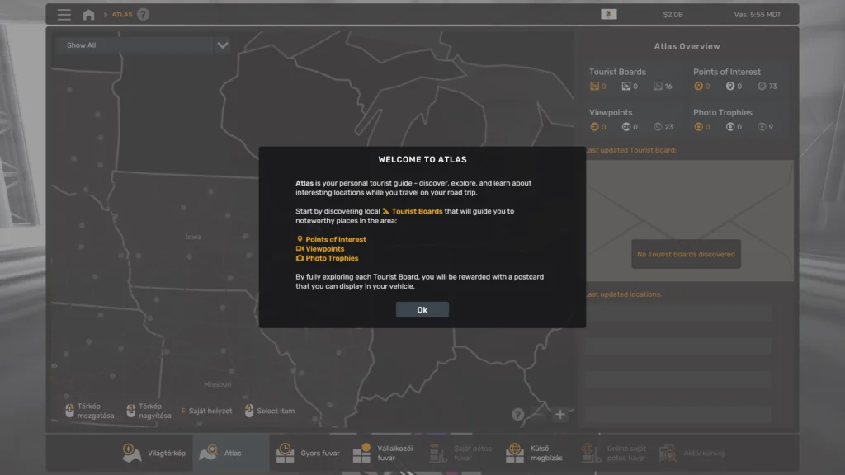Click the Last updated locations label
Viewport: 845px width, 475px height.
coord(624,294)
